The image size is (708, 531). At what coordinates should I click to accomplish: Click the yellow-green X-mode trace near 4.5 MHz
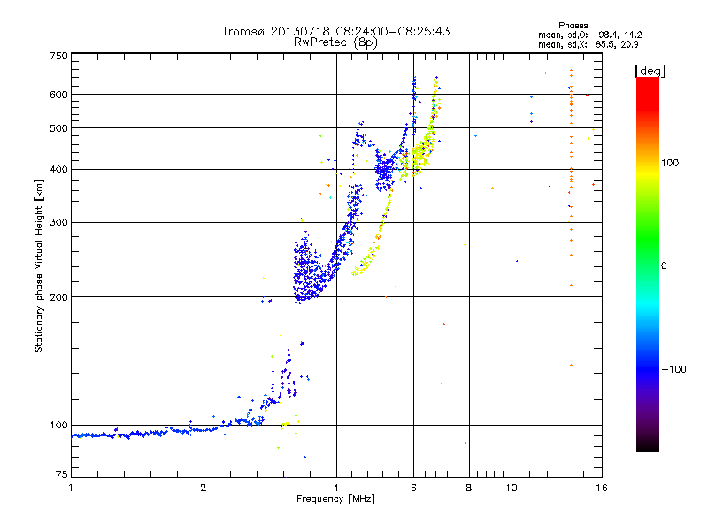click(366, 259)
